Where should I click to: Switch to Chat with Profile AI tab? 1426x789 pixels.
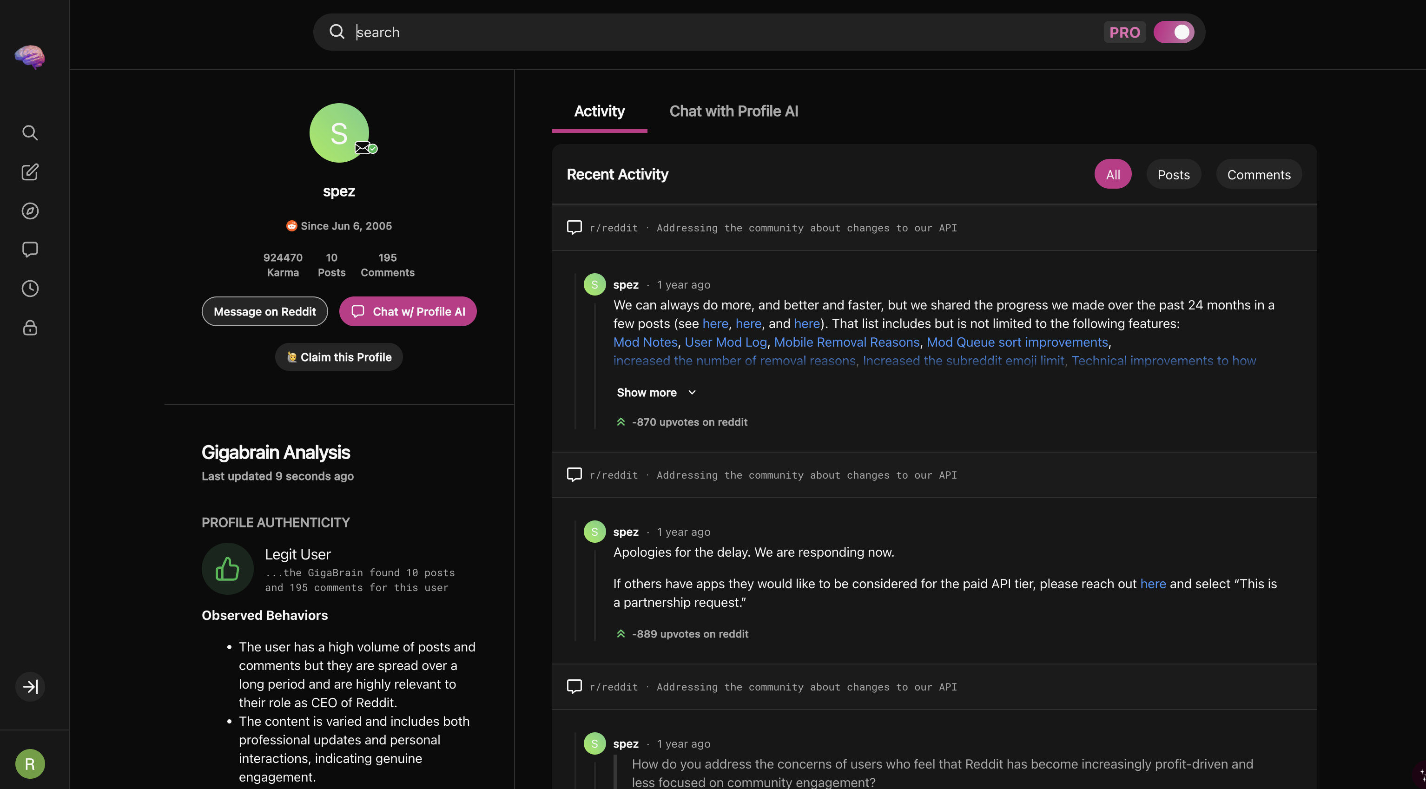733,111
